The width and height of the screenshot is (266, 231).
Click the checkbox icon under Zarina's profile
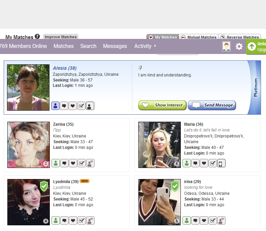pyautogui.click(x=82, y=163)
